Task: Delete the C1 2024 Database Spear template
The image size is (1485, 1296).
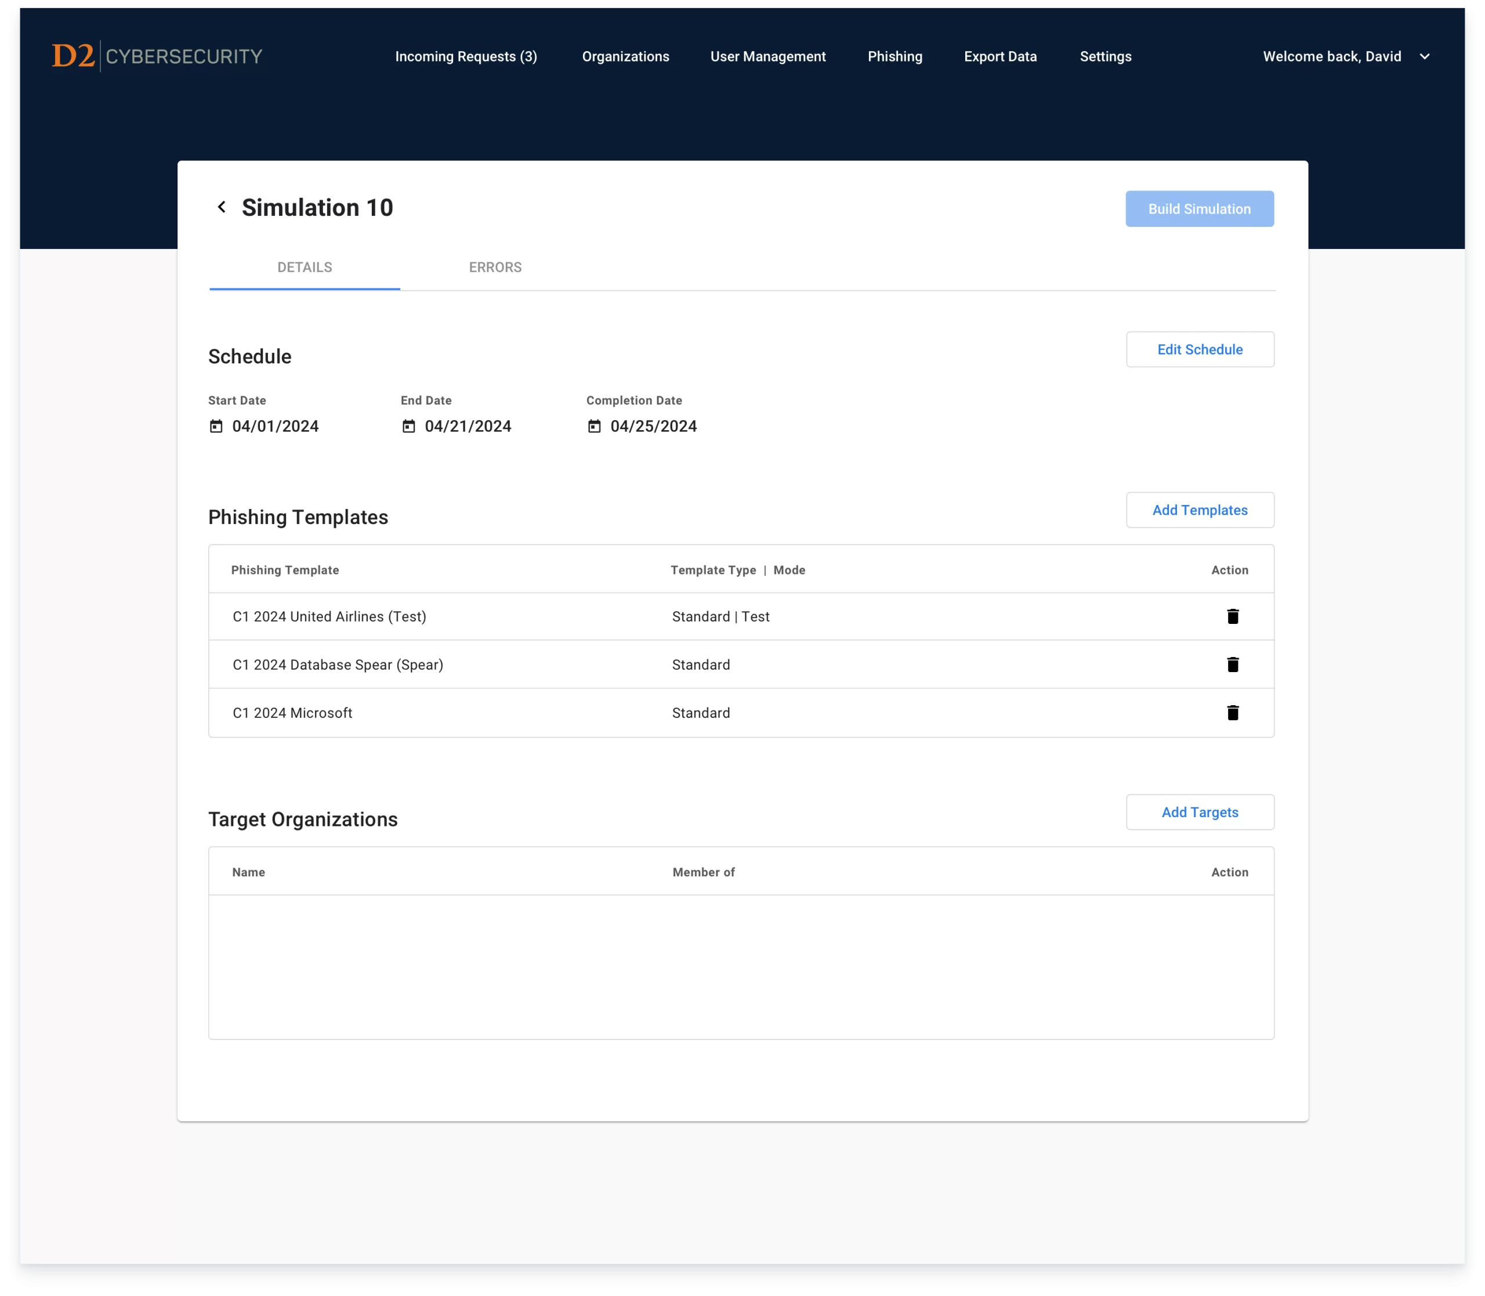Action: [x=1233, y=665]
